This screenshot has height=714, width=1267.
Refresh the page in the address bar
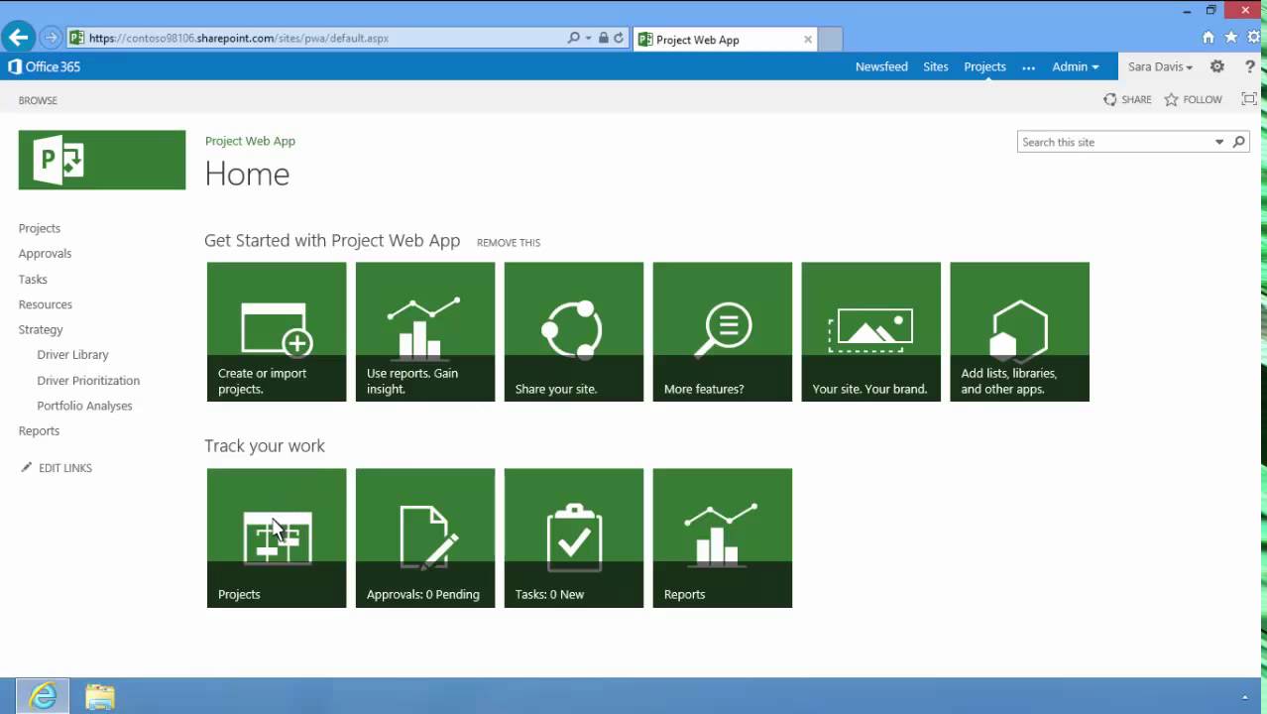tap(619, 38)
